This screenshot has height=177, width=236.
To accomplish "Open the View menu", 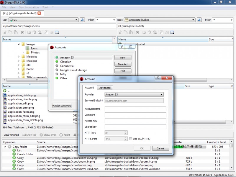I will (x=12, y=7).
